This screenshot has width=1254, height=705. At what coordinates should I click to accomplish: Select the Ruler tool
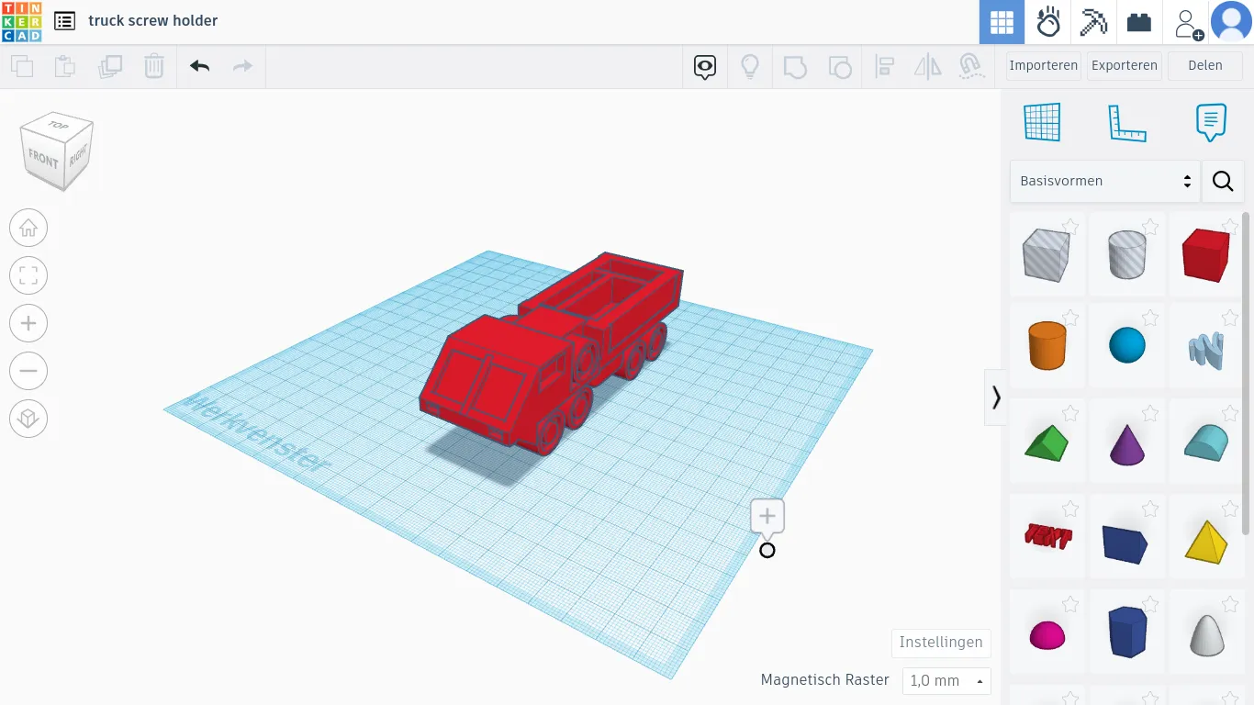(1126, 122)
